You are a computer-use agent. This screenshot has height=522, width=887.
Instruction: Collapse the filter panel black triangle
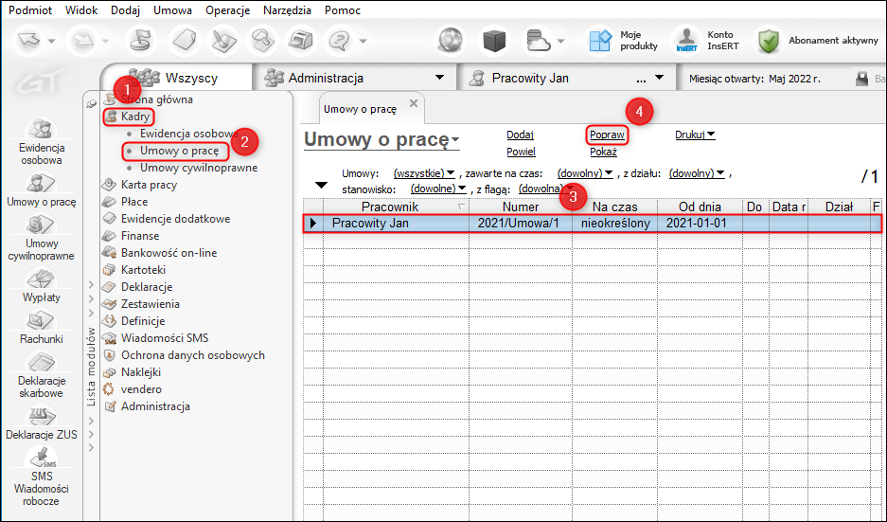click(x=321, y=185)
